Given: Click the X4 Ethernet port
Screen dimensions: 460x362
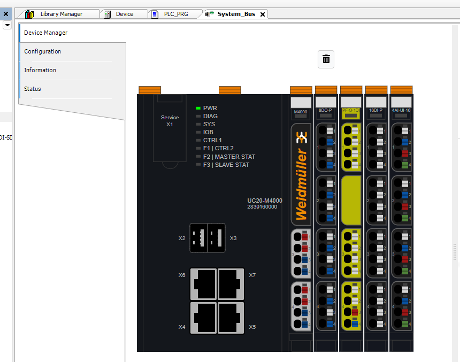Looking at the screenshot, I should click(x=204, y=318).
